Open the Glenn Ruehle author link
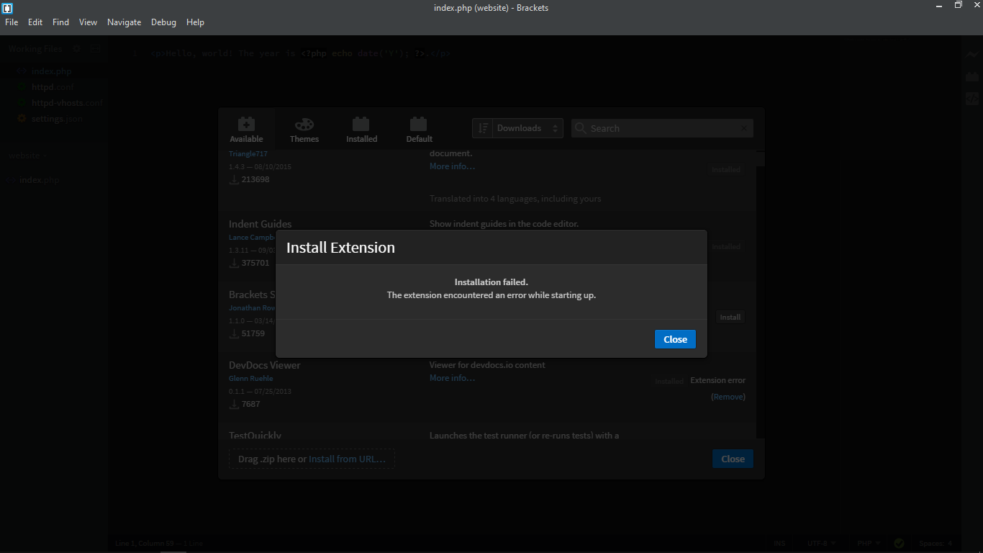The width and height of the screenshot is (983, 553). [x=250, y=378]
